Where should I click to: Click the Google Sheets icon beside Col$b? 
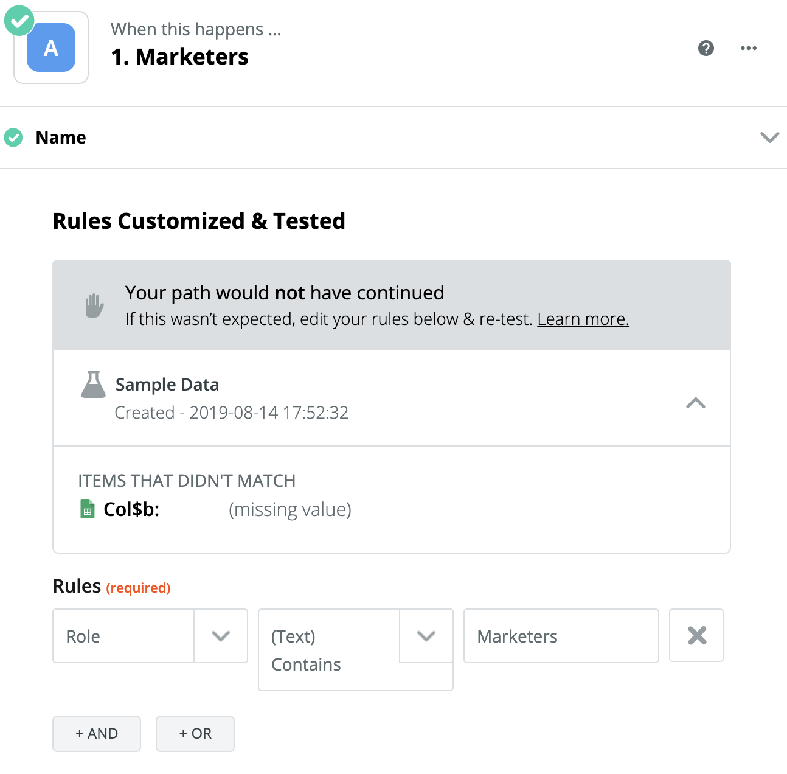click(88, 509)
